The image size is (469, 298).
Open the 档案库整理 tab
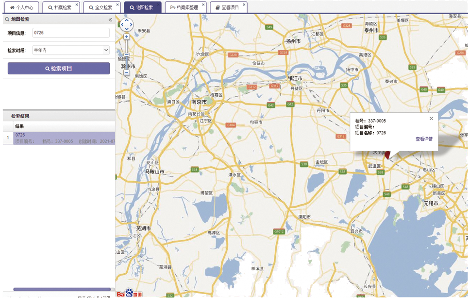pos(184,8)
